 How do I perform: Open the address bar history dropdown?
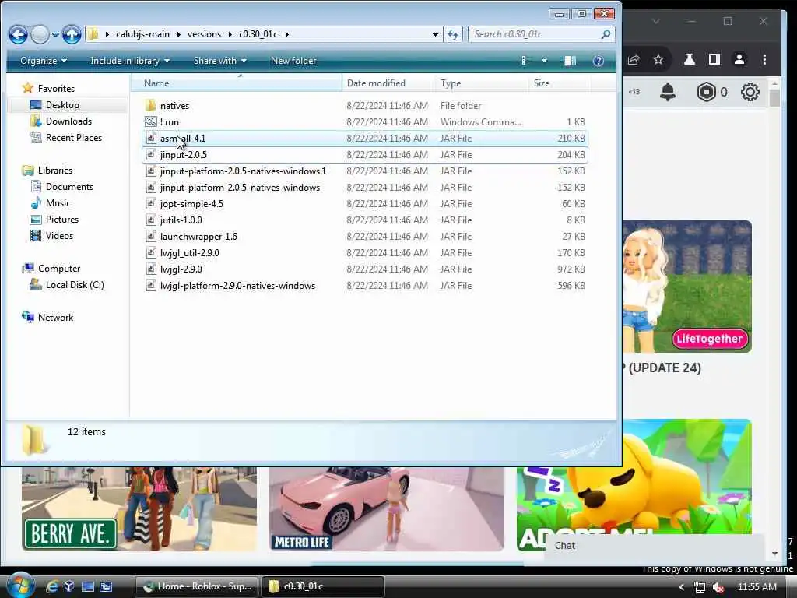435,34
